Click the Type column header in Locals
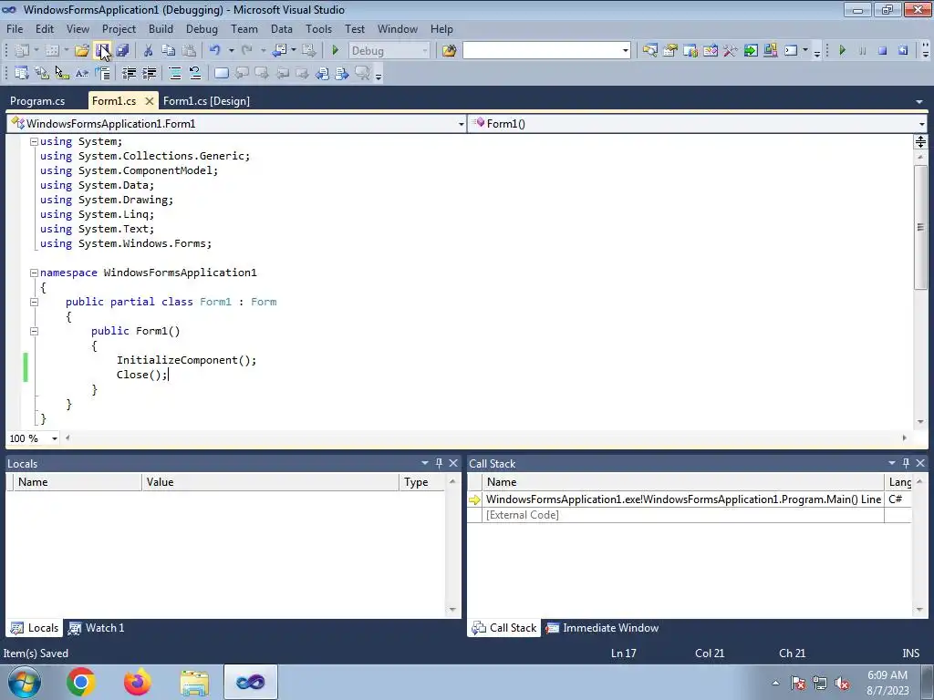The height and width of the screenshot is (700, 934). point(423,482)
